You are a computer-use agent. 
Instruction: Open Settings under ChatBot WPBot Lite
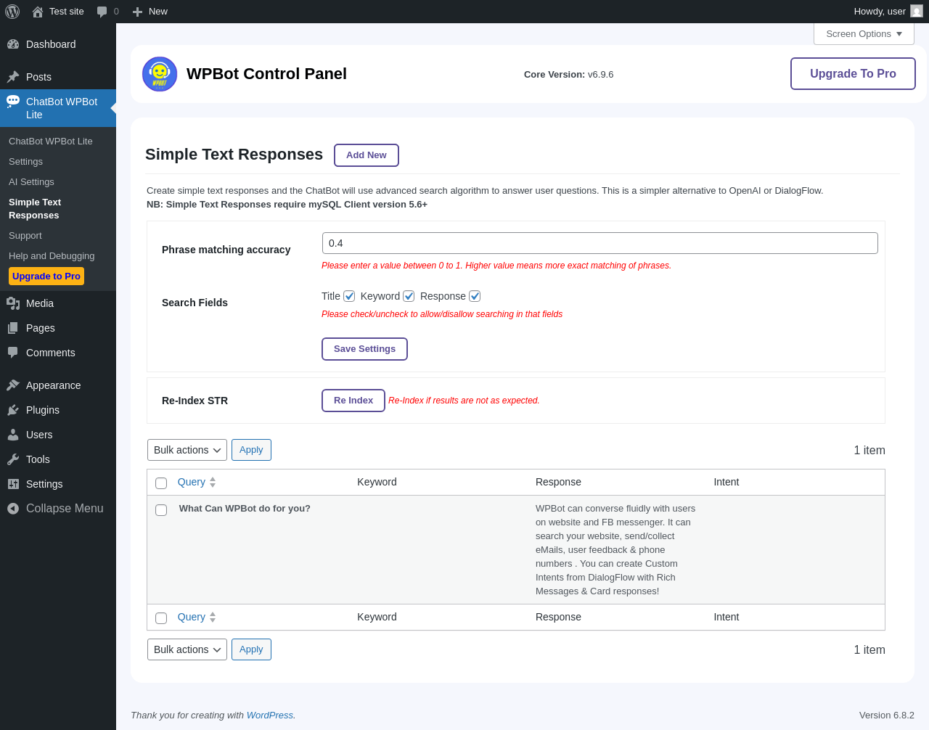pos(25,162)
